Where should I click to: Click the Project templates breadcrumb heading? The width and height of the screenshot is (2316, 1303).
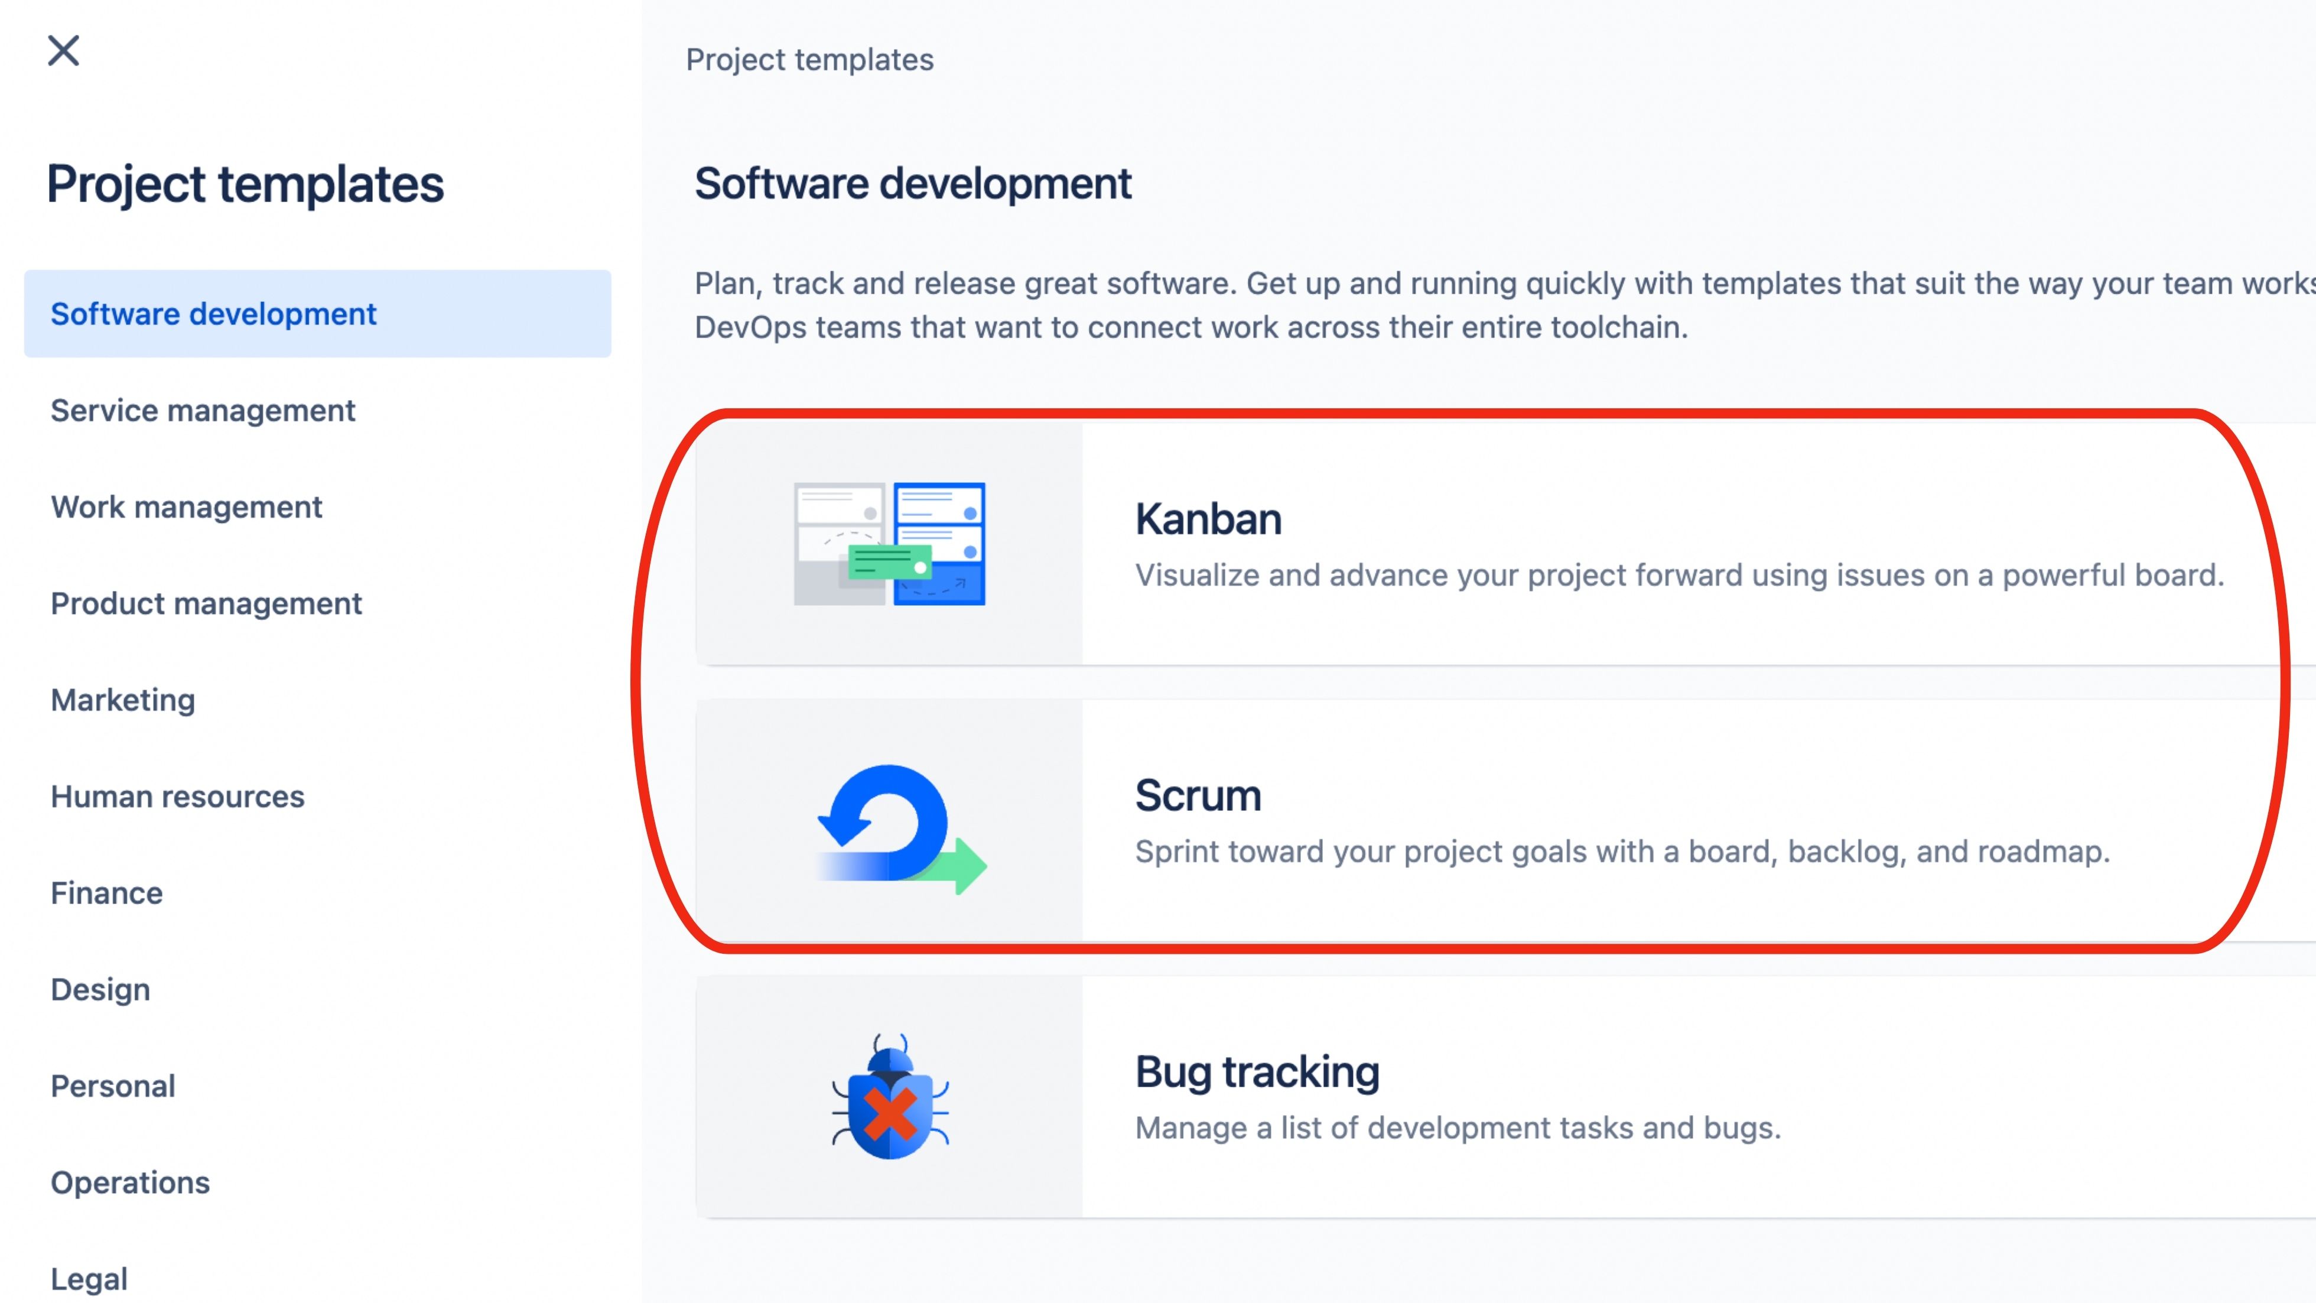click(809, 59)
